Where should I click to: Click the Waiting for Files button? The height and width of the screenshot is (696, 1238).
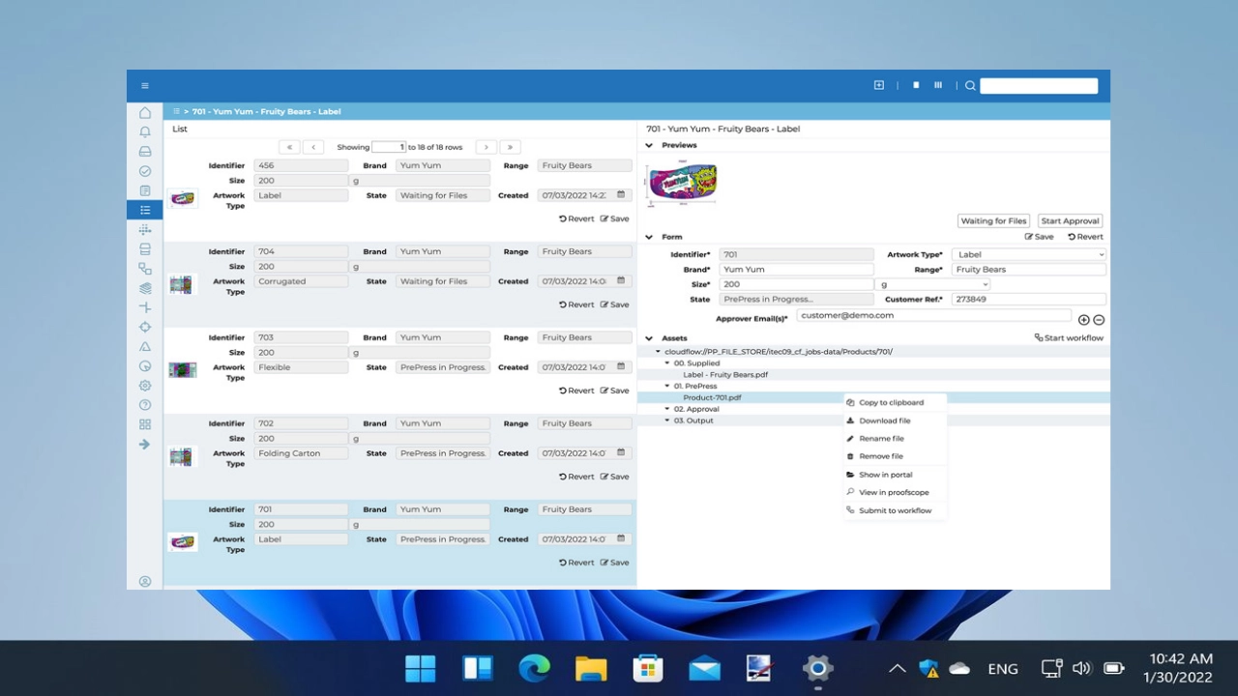[x=993, y=220]
